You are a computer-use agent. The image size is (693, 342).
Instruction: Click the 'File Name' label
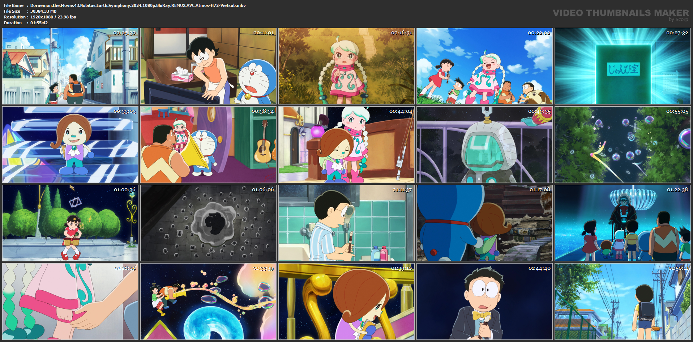(14, 5)
